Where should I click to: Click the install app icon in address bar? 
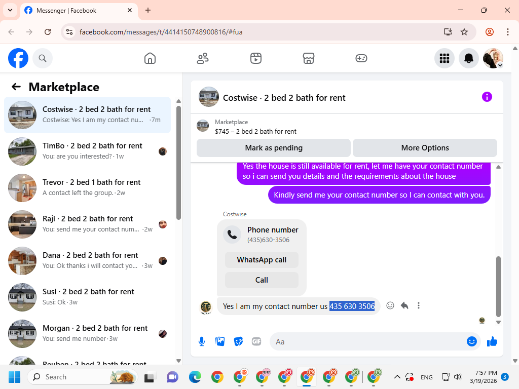tap(448, 32)
